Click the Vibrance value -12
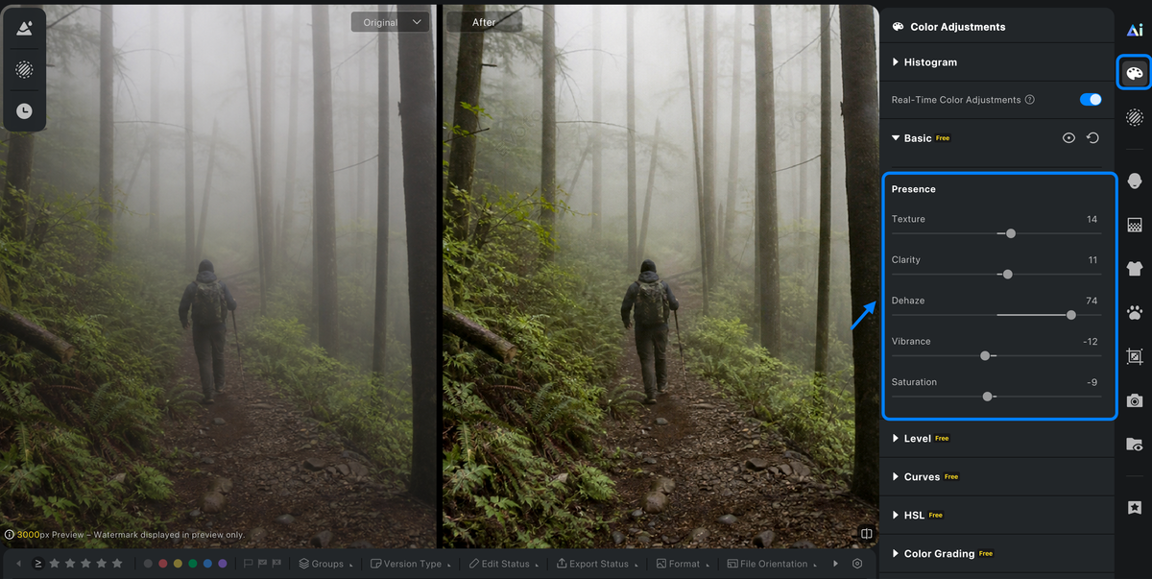Viewport: 1152px width, 579px height. (x=1090, y=341)
